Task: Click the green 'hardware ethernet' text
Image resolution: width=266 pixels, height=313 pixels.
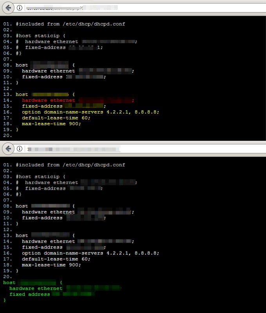Action: tap(36, 288)
